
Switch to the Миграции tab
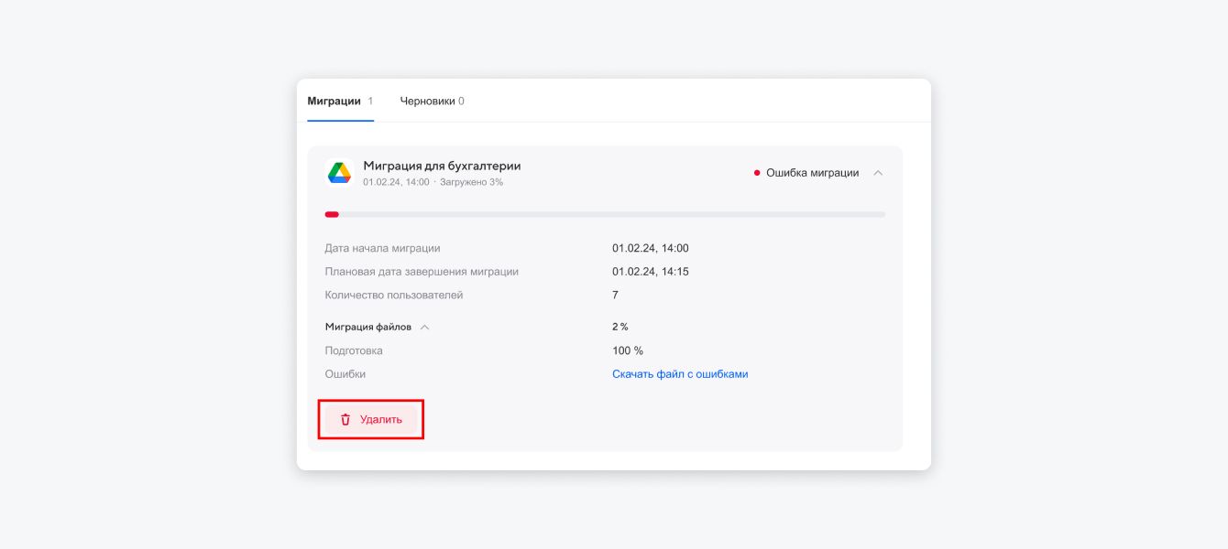334,102
